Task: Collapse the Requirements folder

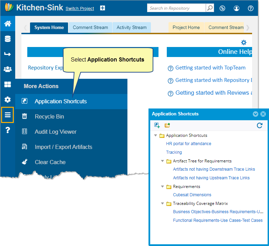Action: point(162,187)
